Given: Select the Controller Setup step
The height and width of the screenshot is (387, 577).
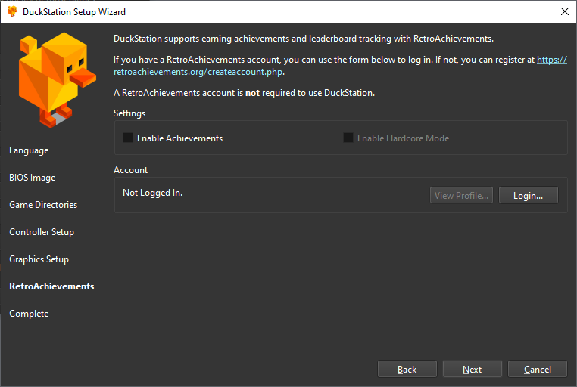Looking at the screenshot, I should (42, 232).
